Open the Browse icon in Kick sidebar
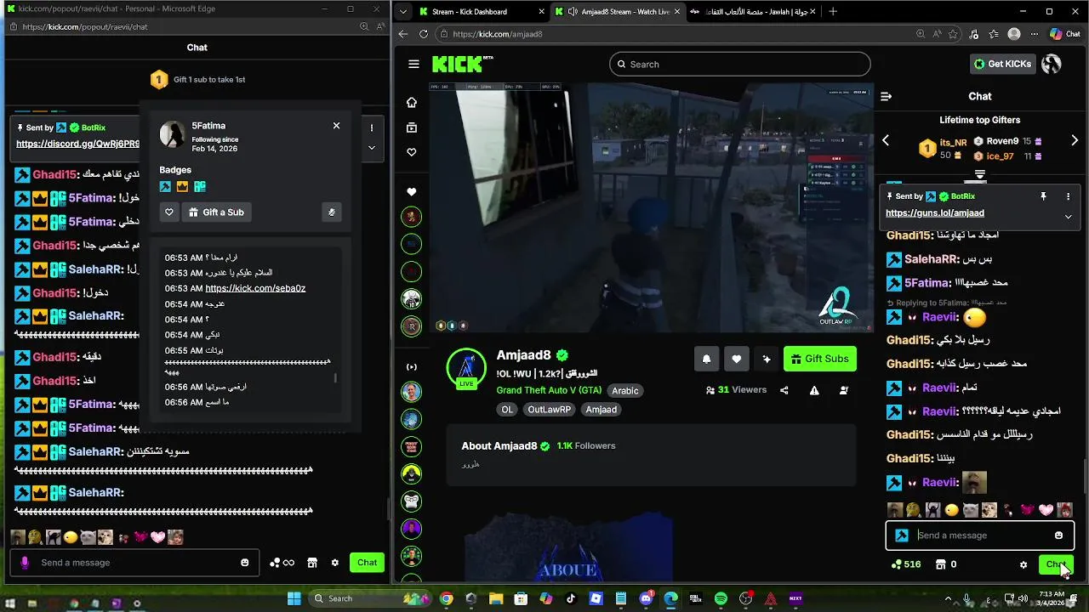The image size is (1089, 612). [x=412, y=127]
